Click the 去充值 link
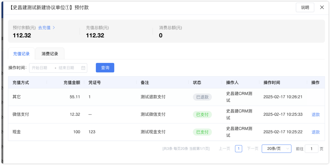 44,28
